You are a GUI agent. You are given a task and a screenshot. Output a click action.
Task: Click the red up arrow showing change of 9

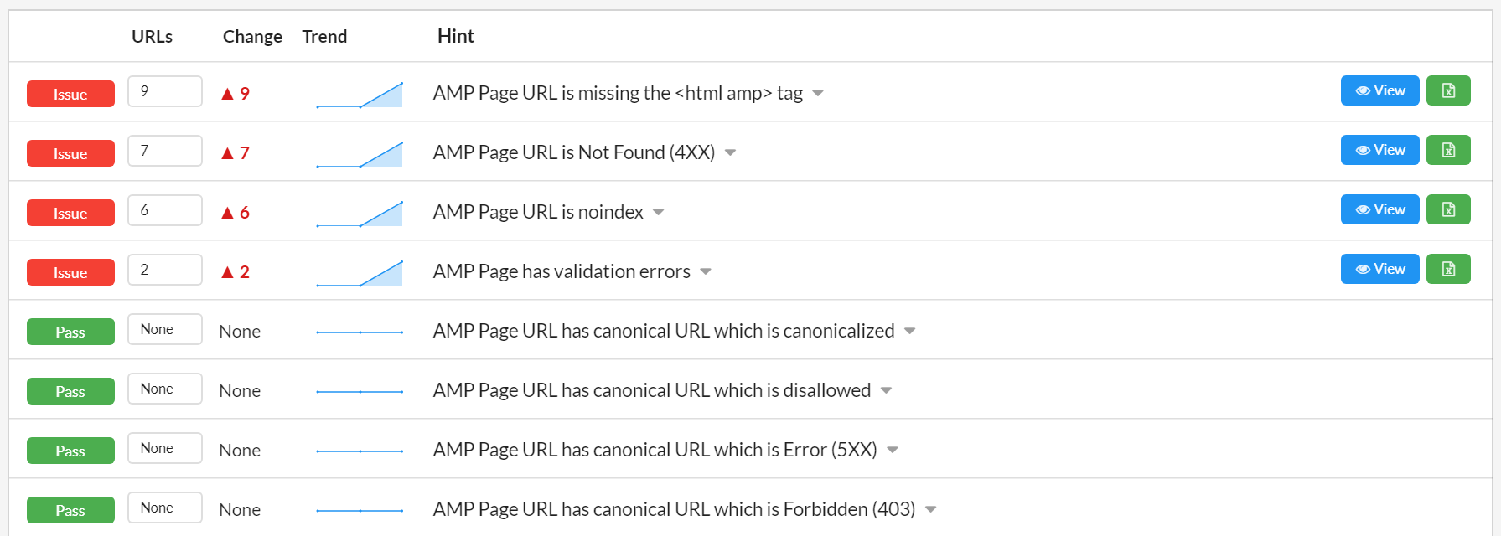point(227,94)
